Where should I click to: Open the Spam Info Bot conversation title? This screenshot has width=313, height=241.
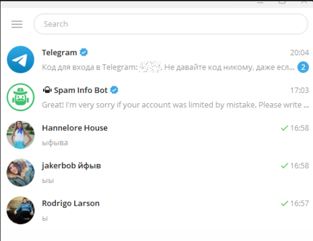[x=81, y=91]
